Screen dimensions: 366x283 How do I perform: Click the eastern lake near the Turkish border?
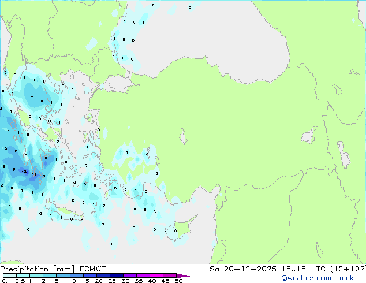click(x=309, y=135)
